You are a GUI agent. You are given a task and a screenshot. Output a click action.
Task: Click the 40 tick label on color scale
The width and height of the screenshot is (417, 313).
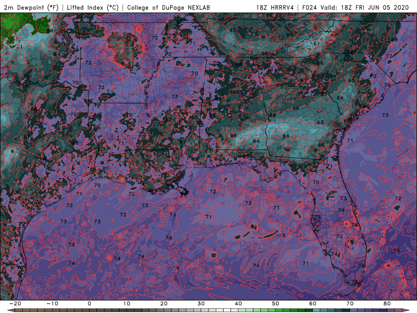click(238, 304)
